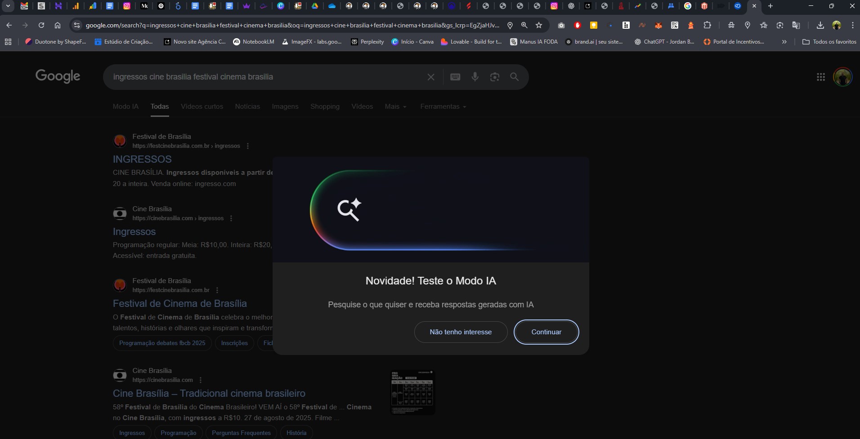
Task: Open the Ferramentas dropdown
Action: [x=443, y=106]
